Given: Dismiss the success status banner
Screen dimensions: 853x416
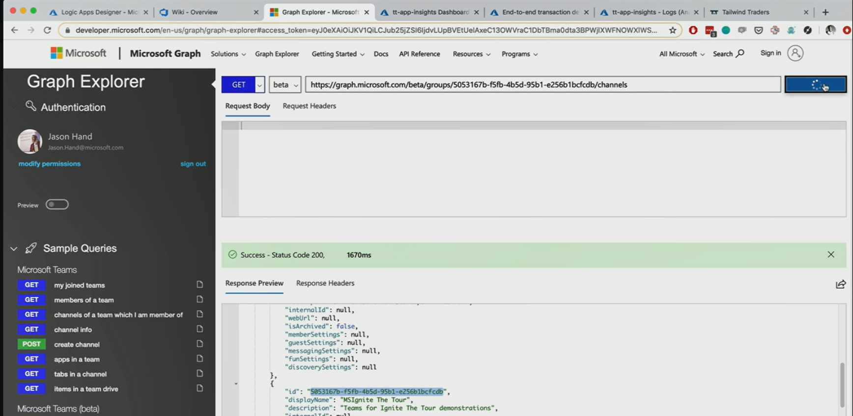Looking at the screenshot, I should pyautogui.click(x=831, y=254).
